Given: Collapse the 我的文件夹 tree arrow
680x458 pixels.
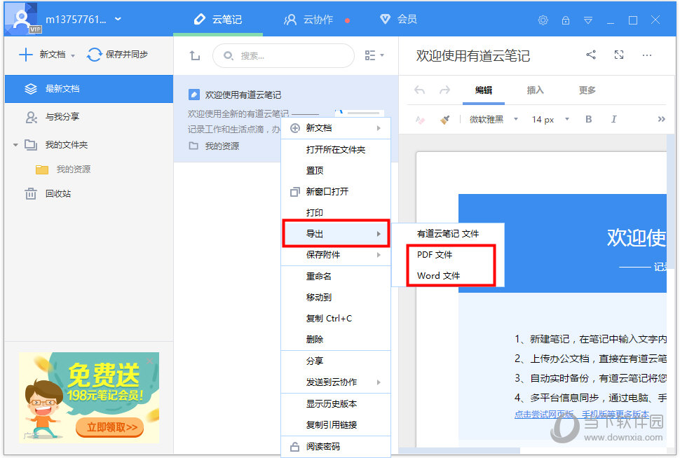Looking at the screenshot, I should pyautogui.click(x=15, y=145).
